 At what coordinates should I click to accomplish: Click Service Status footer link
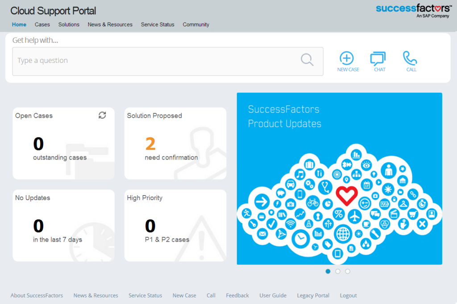[x=145, y=295]
